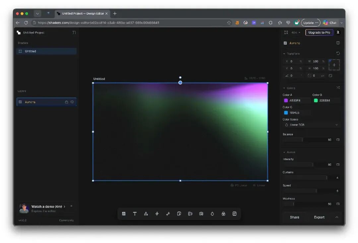Shuffle the colors with the randomize icon

(338, 88)
